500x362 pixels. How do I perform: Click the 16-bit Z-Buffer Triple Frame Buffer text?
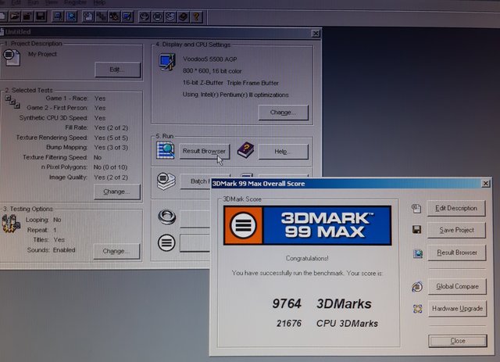230,83
